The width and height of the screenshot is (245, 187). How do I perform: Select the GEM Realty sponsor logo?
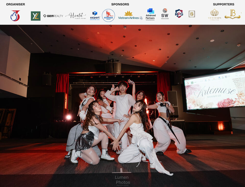pos(53,16)
